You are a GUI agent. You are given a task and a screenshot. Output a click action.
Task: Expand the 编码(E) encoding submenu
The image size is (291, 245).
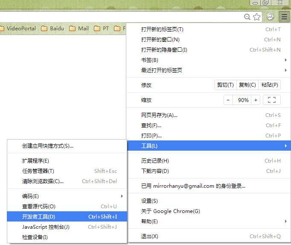click(x=67, y=196)
